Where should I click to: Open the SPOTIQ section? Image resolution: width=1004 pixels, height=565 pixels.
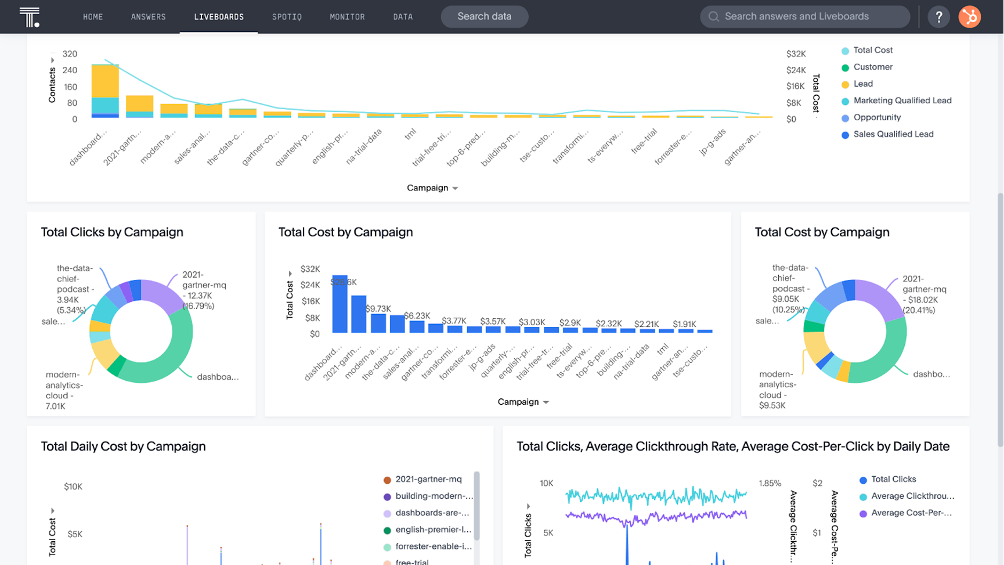pos(286,16)
